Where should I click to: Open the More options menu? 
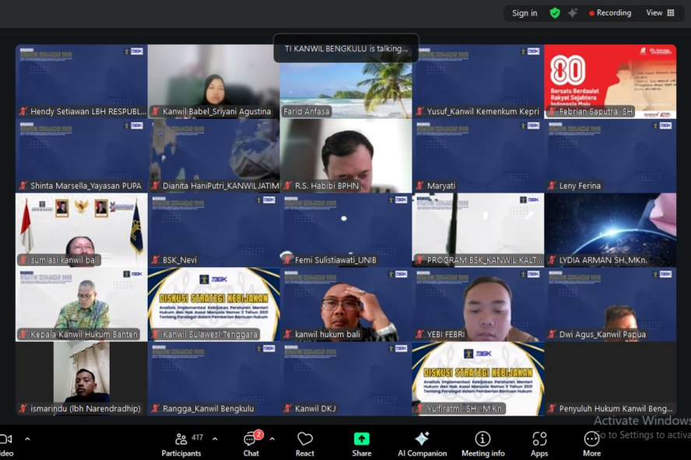pyautogui.click(x=591, y=444)
